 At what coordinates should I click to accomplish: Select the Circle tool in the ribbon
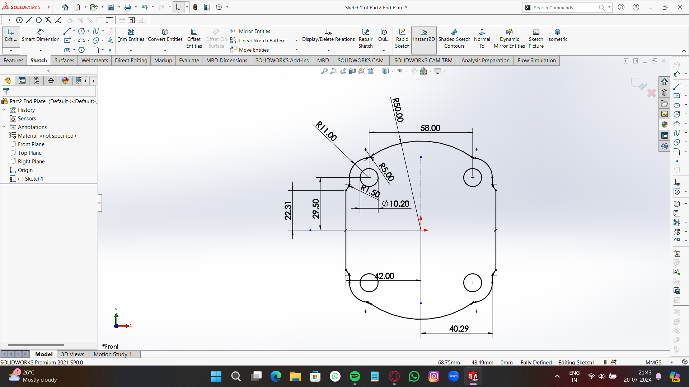pyautogui.click(x=81, y=31)
